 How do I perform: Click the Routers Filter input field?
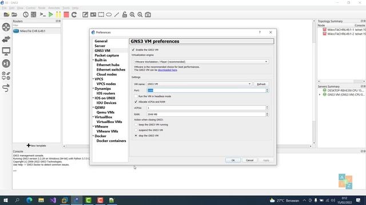[x=37, y=25]
